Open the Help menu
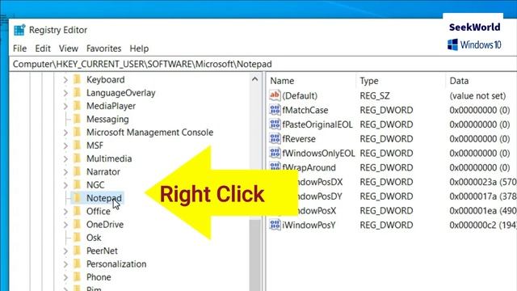 click(139, 48)
